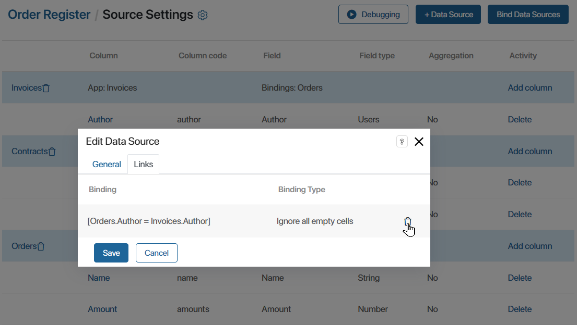Click the 'amounts' column code cell
This screenshot has width=577, height=325.
coord(193,309)
